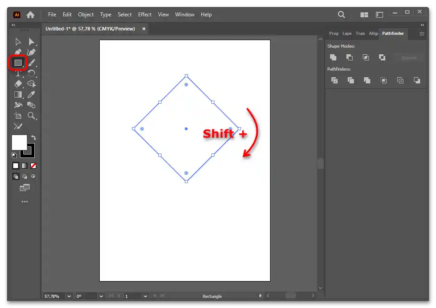Click the Merge pathfinder icon
Image resolution: width=436 pixels, height=308 pixels.
367,80
